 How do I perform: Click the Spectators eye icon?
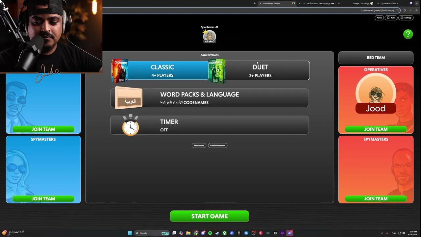217,27
